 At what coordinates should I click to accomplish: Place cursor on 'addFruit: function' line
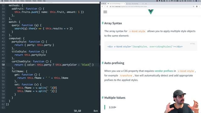[28, 9]
